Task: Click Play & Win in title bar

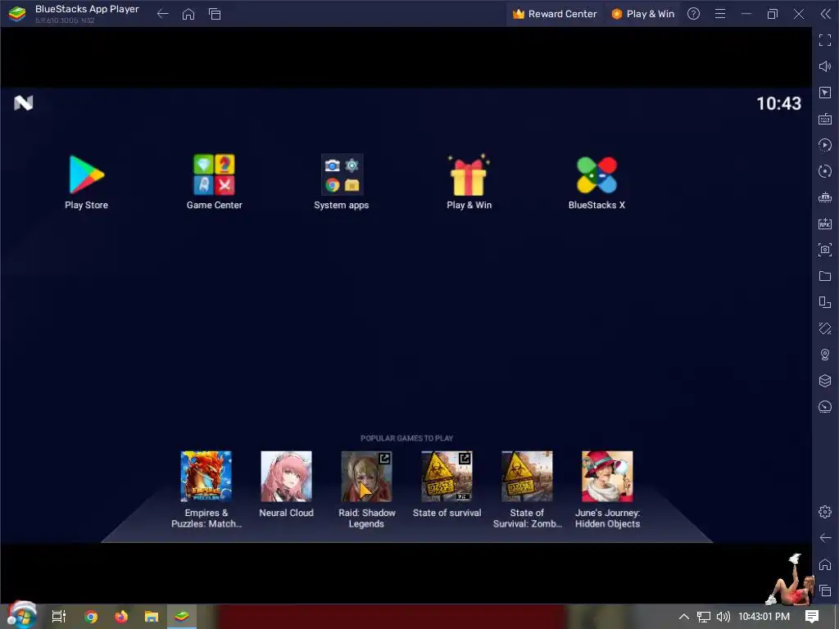Action: 642,14
